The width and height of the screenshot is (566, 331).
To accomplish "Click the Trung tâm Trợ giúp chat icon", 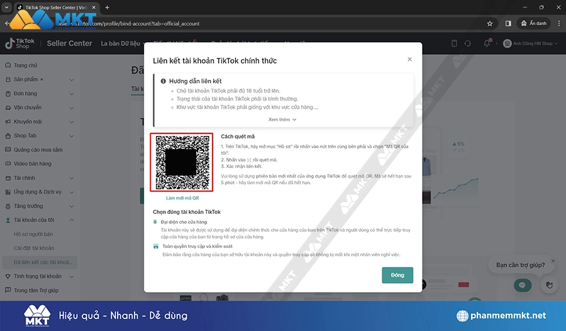I will (8, 290).
